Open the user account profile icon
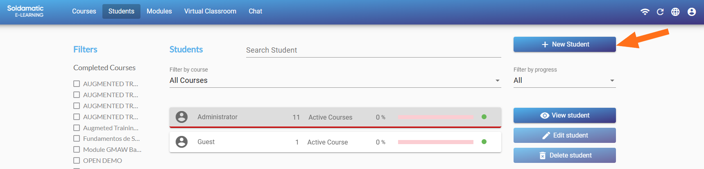Screen dimensions: 704x169 [692, 12]
